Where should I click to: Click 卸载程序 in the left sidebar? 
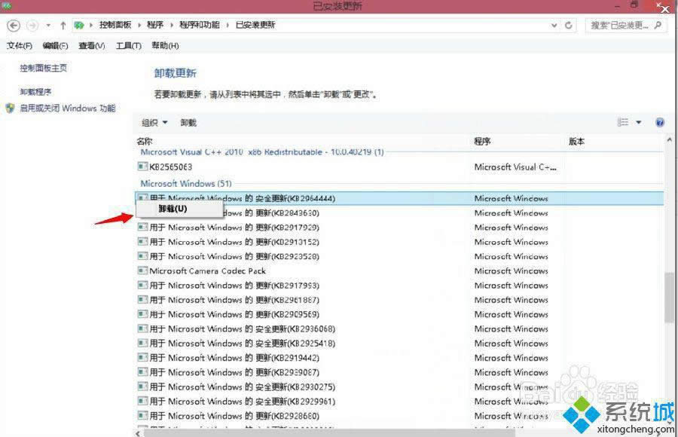point(29,93)
